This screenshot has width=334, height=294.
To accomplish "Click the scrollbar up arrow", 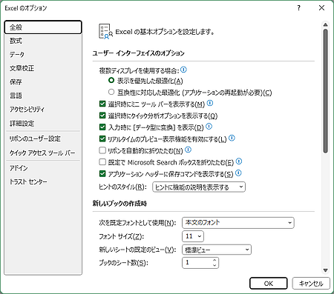I will click(326, 24).
